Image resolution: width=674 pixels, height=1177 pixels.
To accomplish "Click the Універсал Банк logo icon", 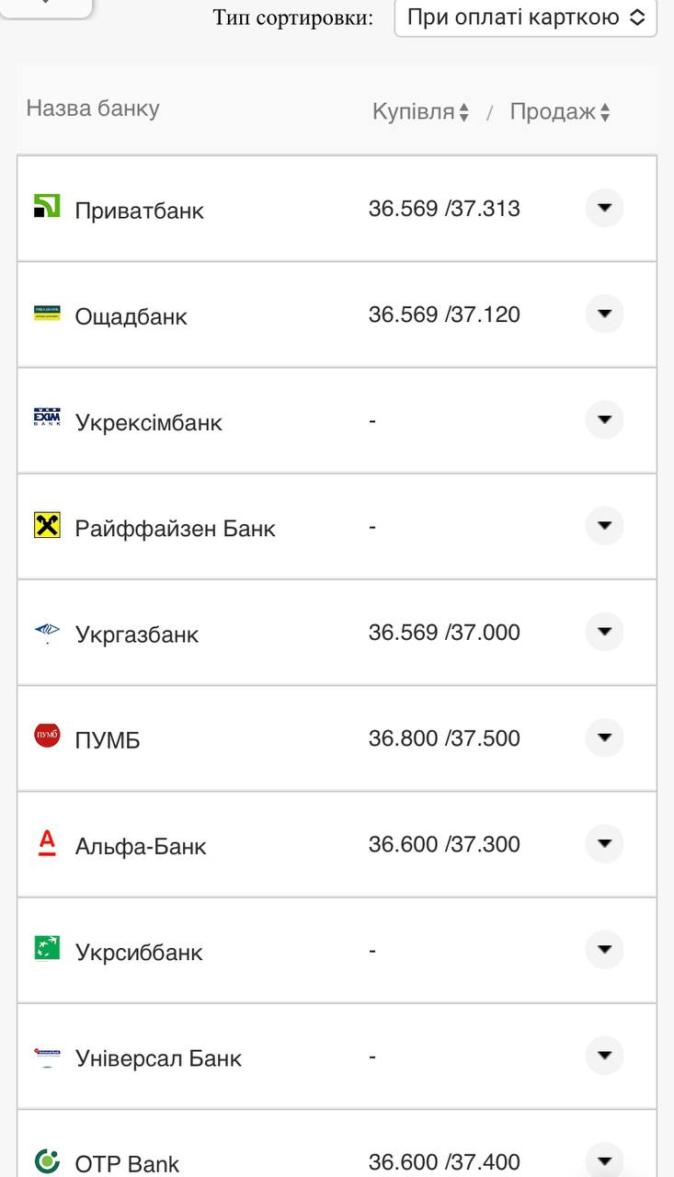I will click(47, 1055).
